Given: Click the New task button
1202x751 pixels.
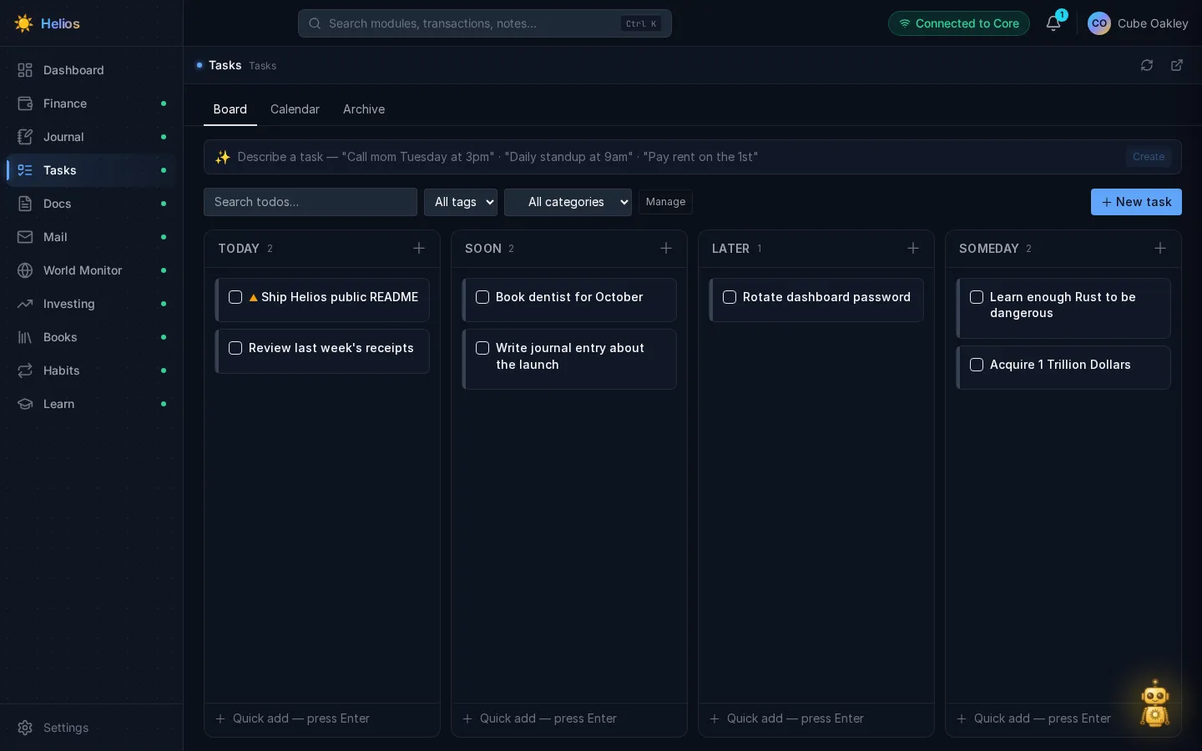Looking at the screenshot, I should 1136,202.
